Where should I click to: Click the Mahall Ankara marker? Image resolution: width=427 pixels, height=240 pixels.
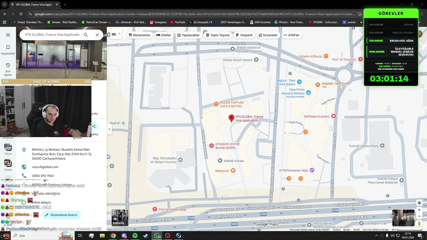tap(220, 161)
